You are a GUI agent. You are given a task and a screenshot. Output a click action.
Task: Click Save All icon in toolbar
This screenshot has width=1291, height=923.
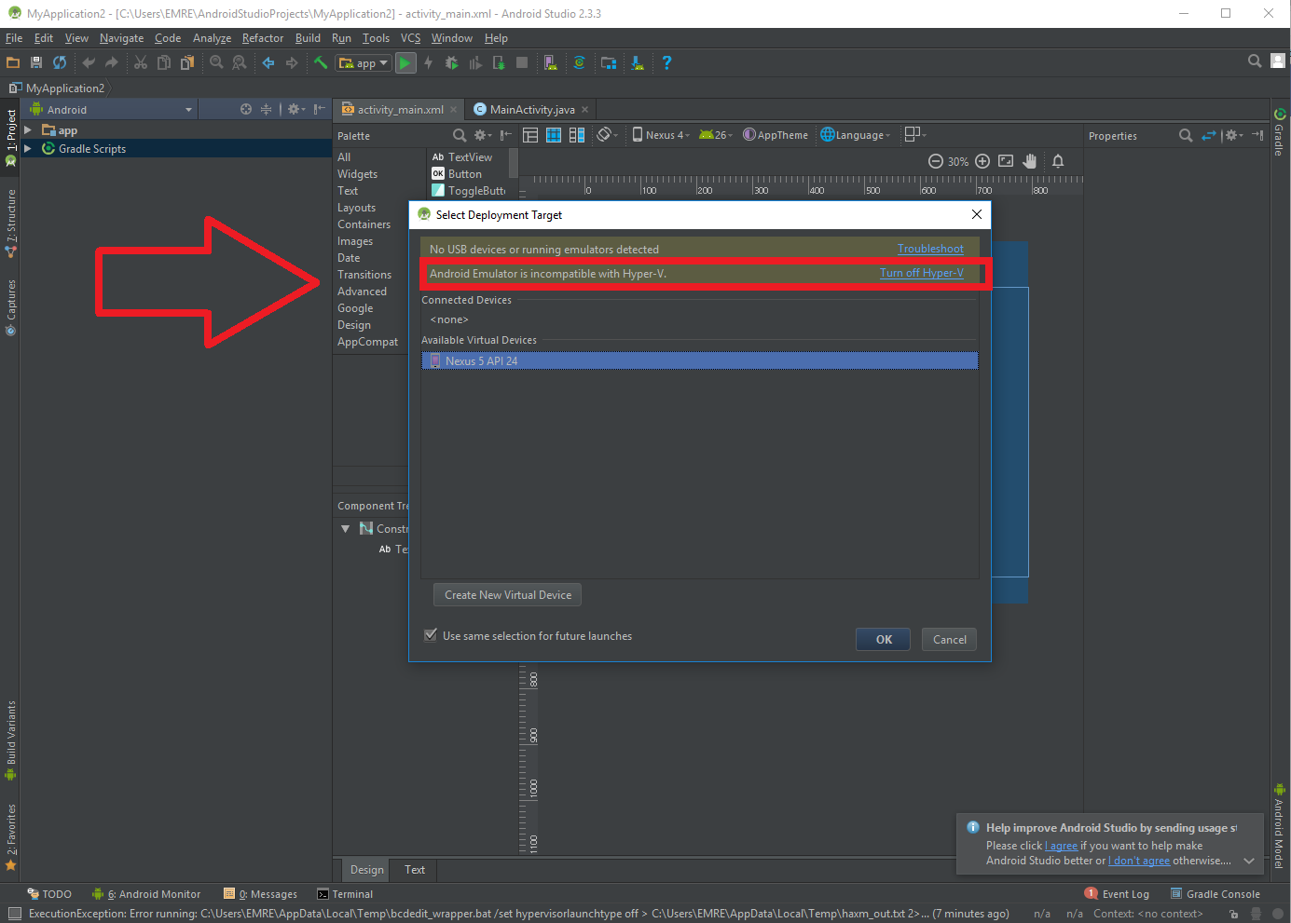pyautogui.click(x=36, y=62)
